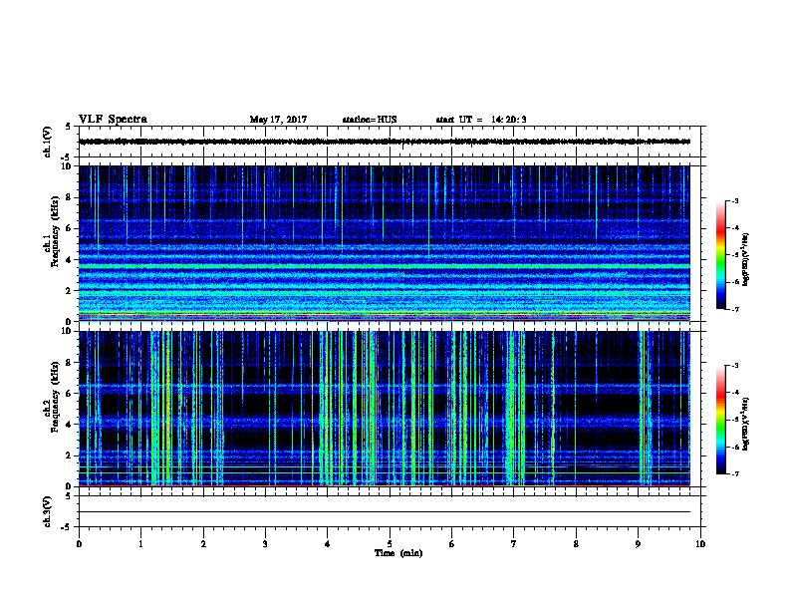Click the "-3" label on ch.2 color bar
The width and height of the screenshot is (789, 610).
tap(735, 366)
